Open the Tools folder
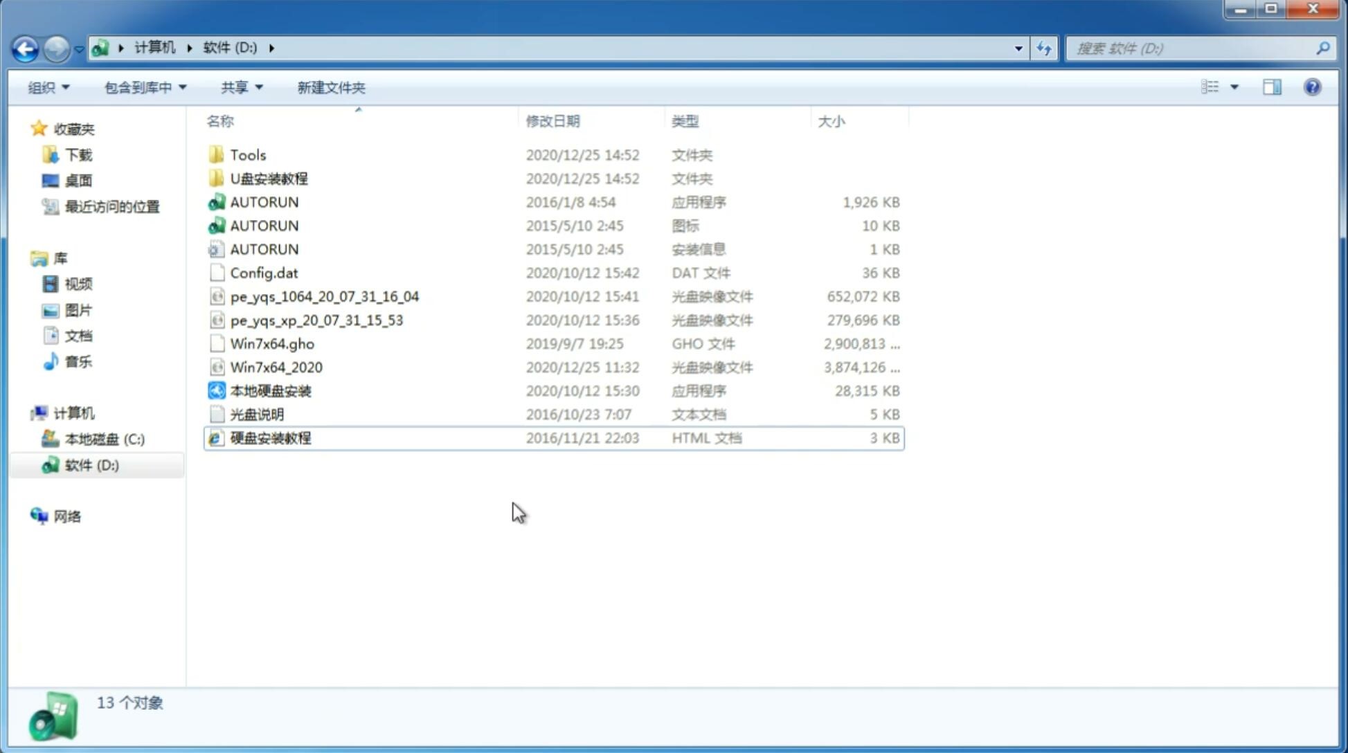This screenshot has width=1348, height=753. tap(246, 154)
